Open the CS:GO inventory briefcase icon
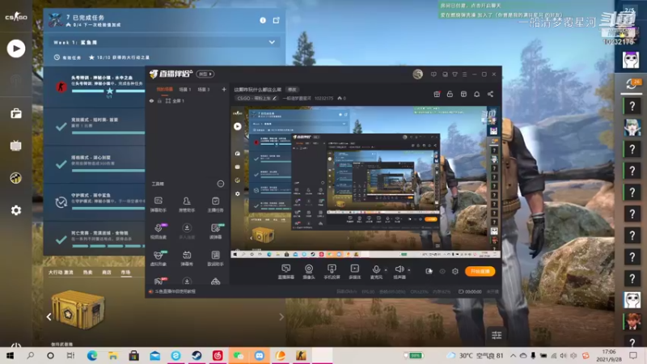The image size is (647, 364). point(15,113)
